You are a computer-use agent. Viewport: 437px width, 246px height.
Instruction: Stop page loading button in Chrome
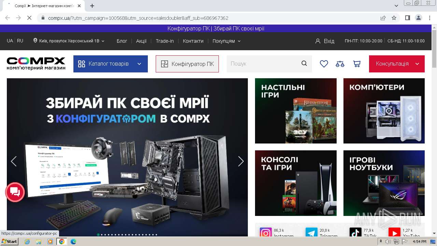[x=29, y=18]
